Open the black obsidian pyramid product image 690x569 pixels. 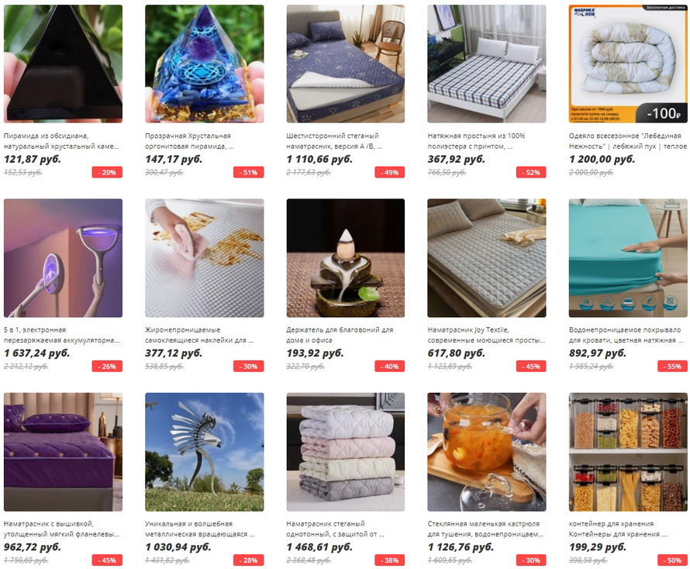coord(63,64)
